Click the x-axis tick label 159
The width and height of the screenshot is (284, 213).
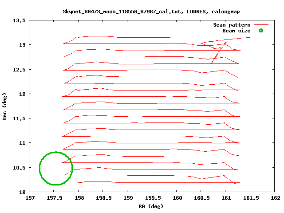pyautogui.click(x=128, y=198)
